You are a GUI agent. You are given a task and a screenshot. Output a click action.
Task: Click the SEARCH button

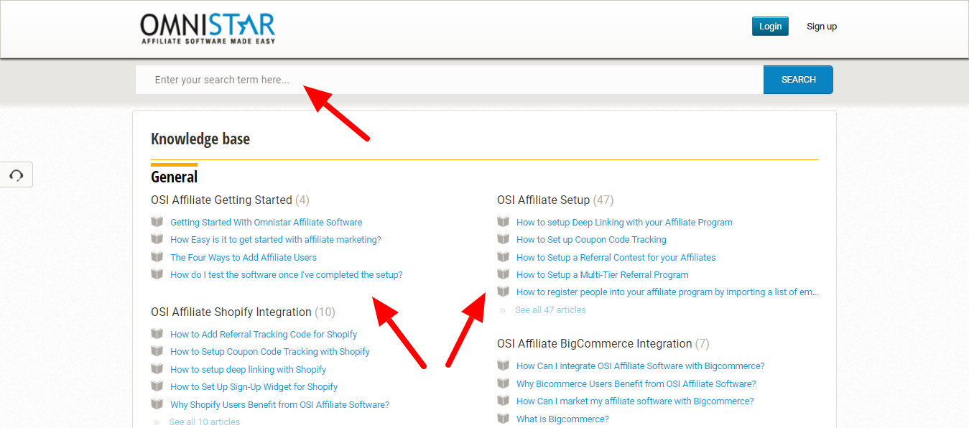pos(798,80)
